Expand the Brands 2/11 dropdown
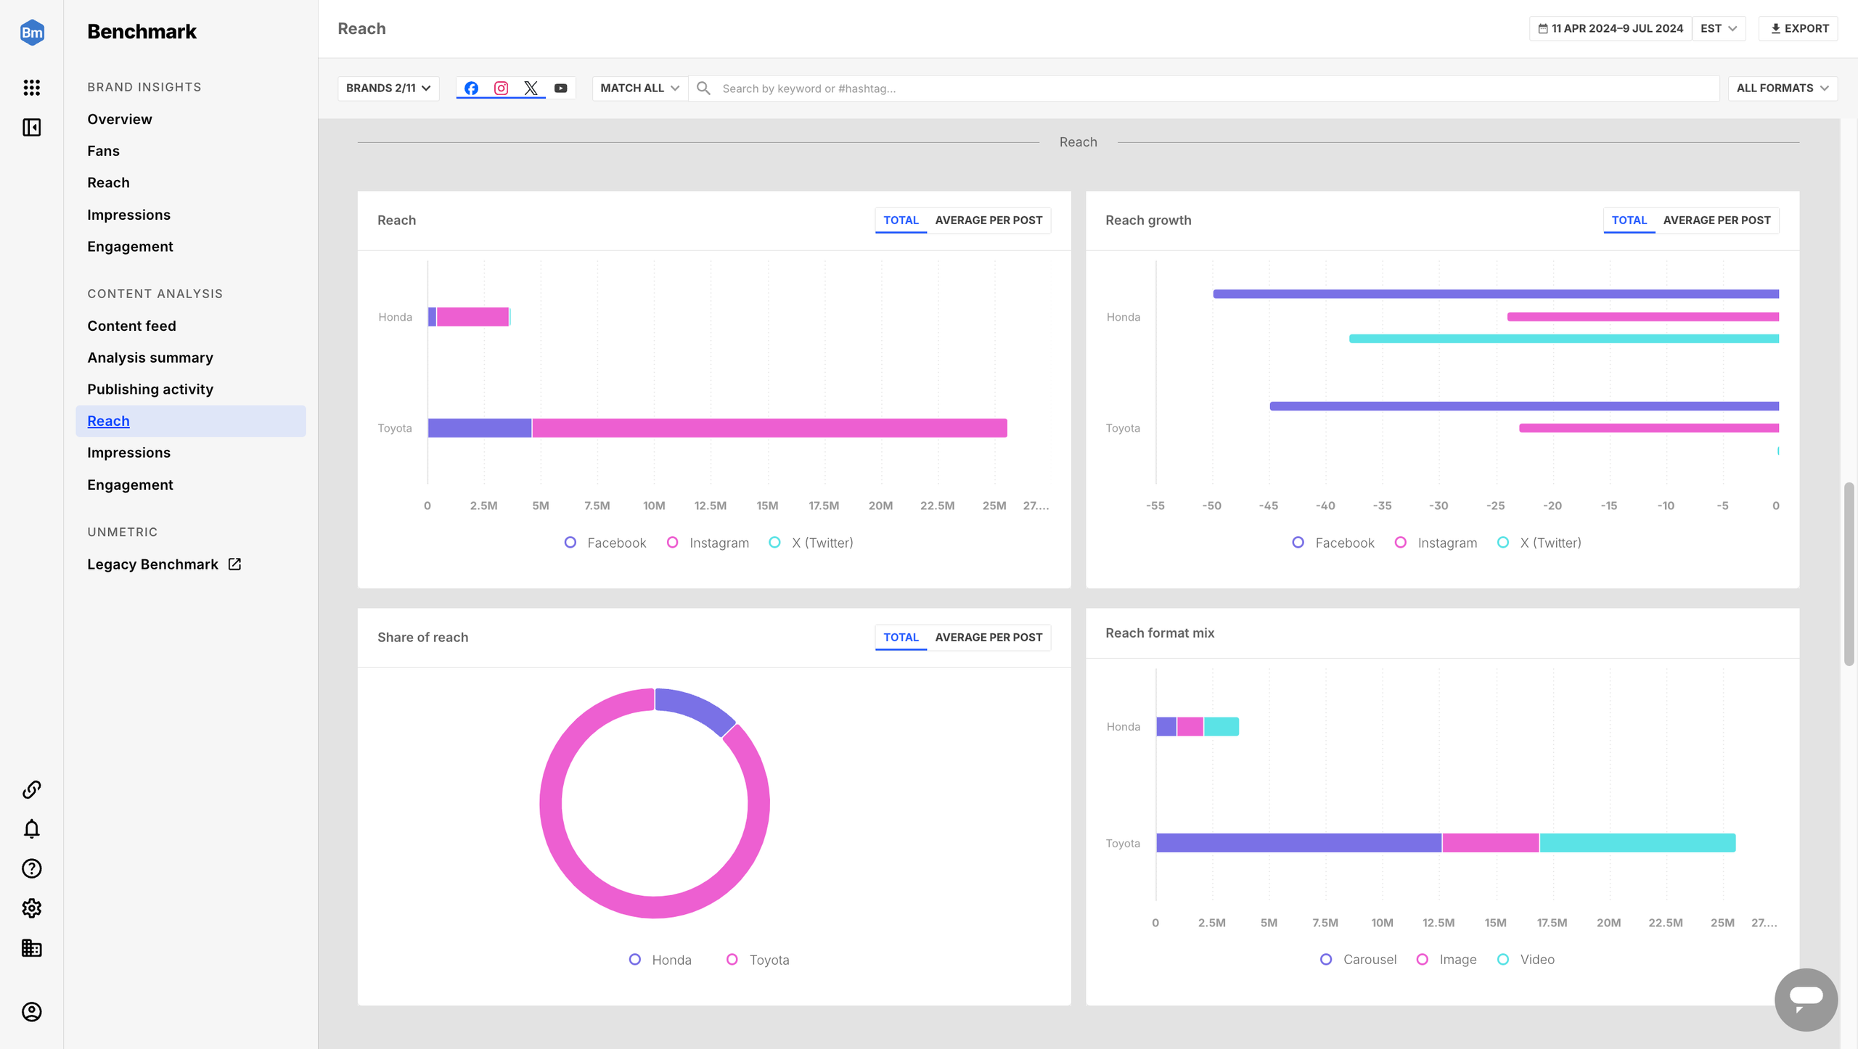 click(x=388, y=88)
